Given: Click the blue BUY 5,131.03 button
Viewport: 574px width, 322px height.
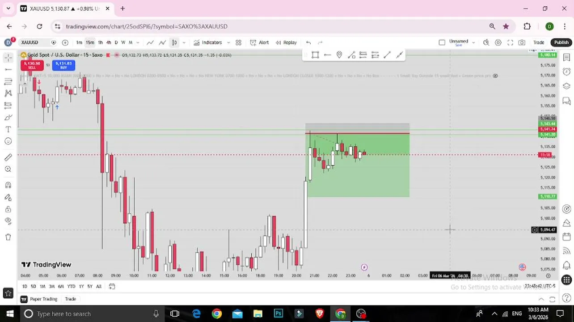Looking at the screenshot, I should 63,65.
